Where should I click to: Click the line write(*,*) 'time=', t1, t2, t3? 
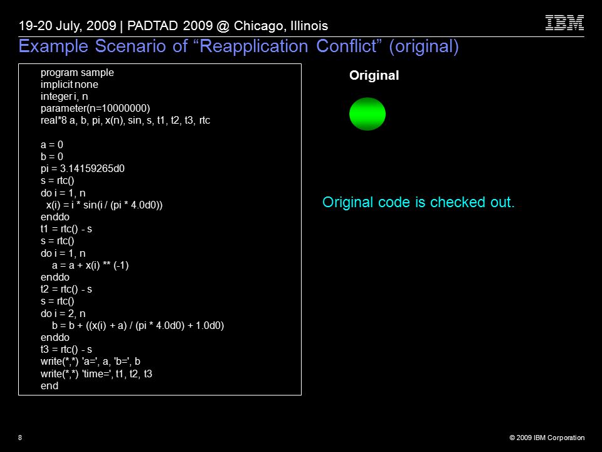[x=97, y=374]
